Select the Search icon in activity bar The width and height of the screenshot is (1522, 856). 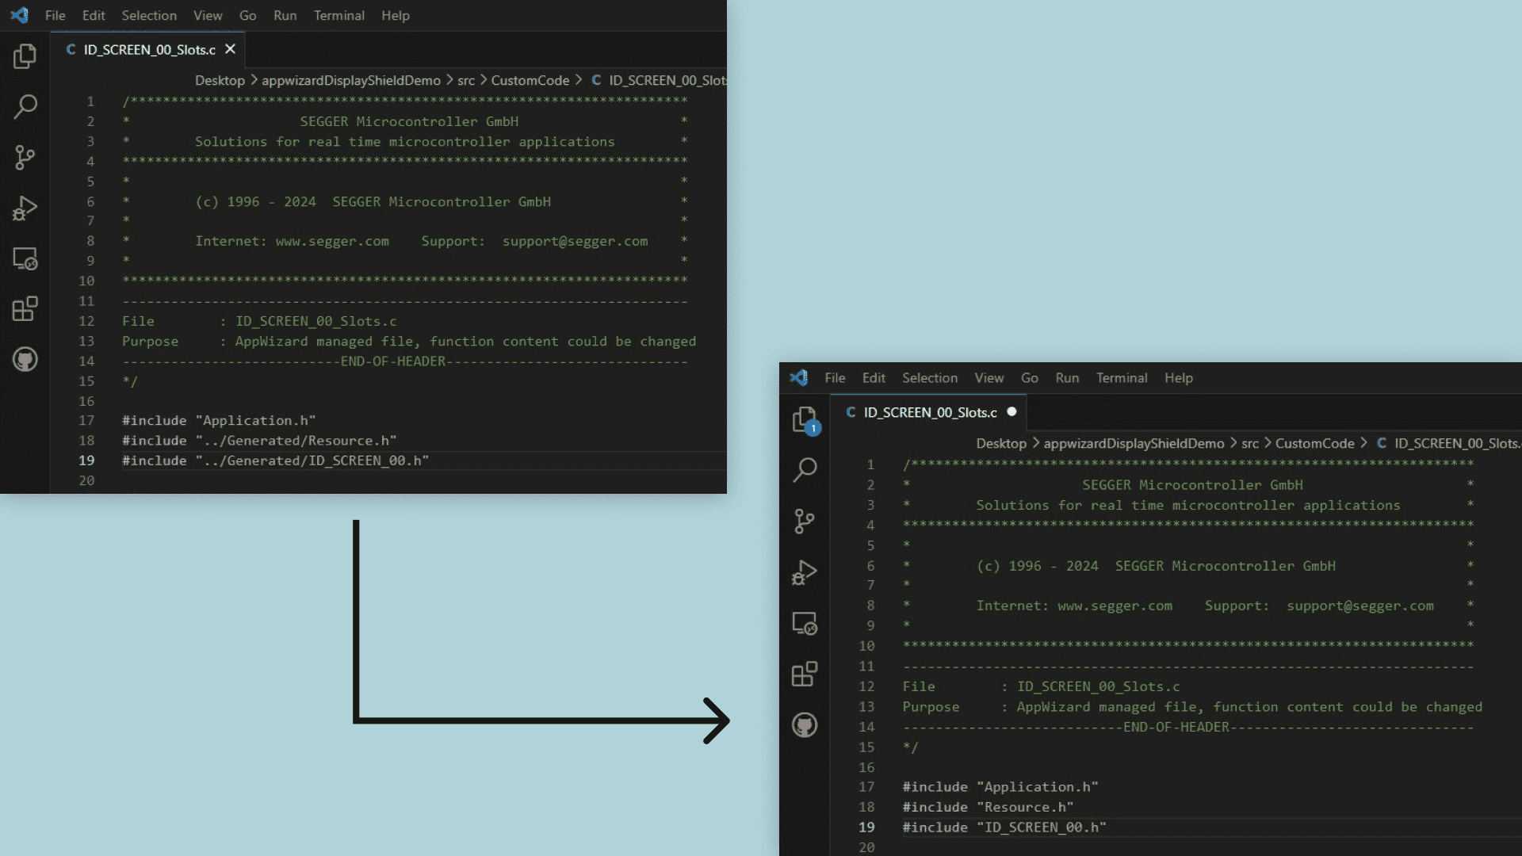(26, 106)
